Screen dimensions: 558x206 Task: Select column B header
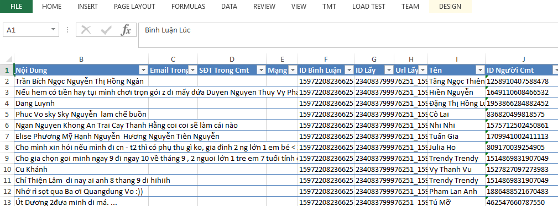[x=81, y=59]
